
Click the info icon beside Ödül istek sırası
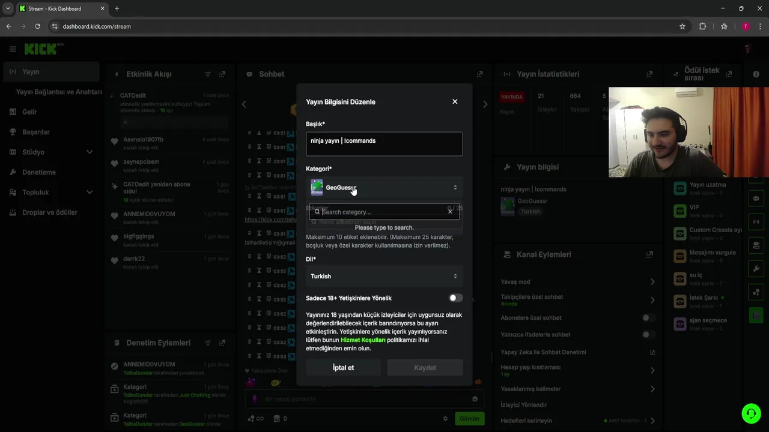(x=756, y=74)
